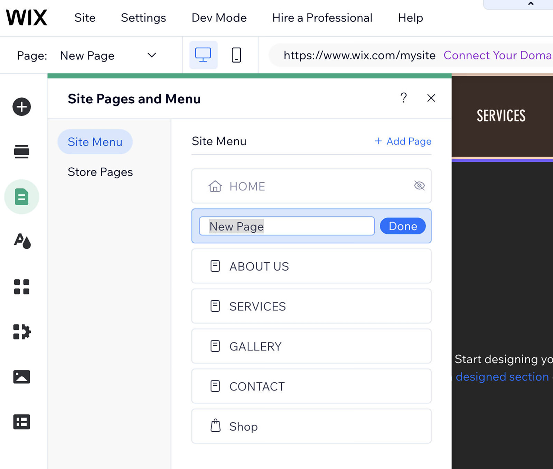Click the New Page name input field
This screenshot has width=553, height=469.
pos(287,226)
